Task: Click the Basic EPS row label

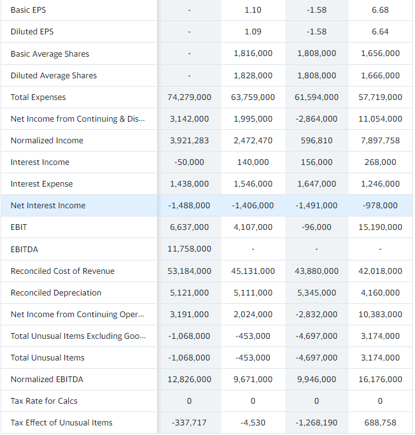Action: coord(28,10)
